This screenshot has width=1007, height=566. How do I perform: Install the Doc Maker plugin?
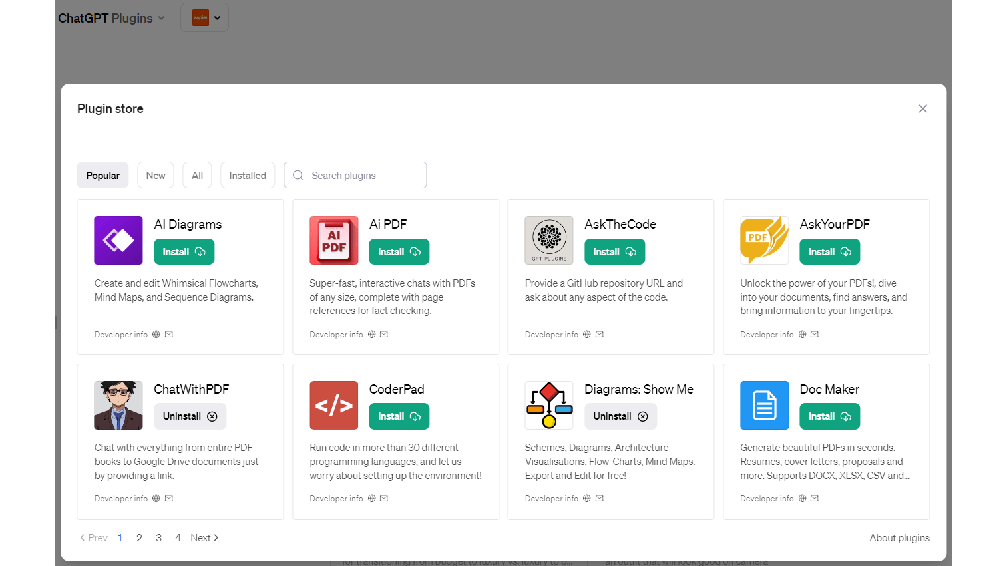click(x=829, y=416)
